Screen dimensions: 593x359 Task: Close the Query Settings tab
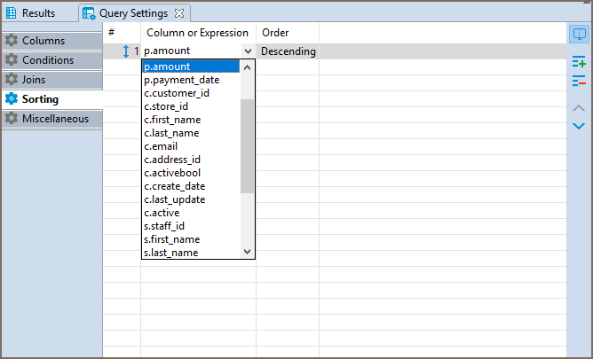pos(178,13)
